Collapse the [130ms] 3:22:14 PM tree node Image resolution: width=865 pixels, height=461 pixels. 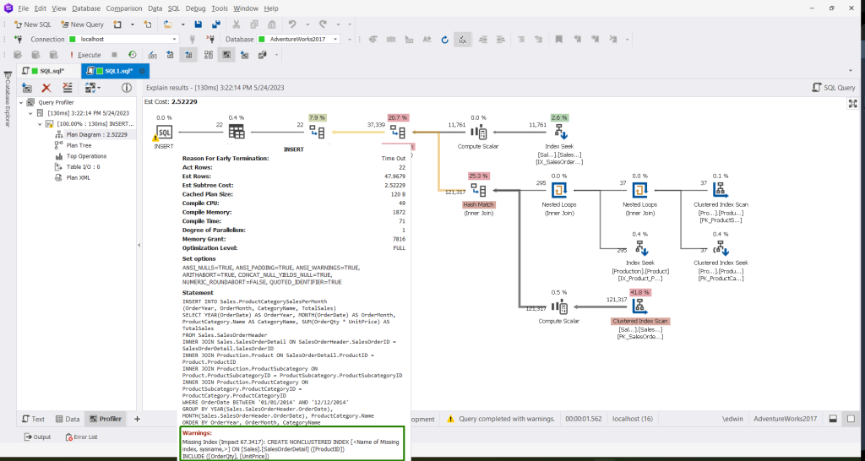31,113
